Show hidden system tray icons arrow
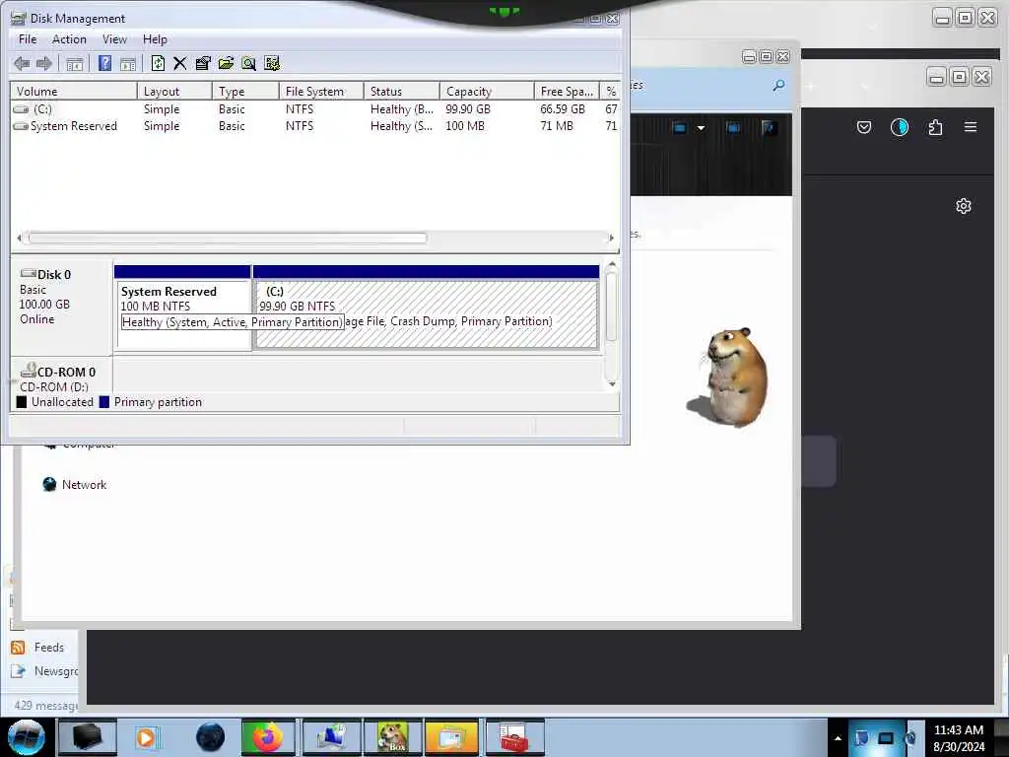1009x757 pixels. (x=838, y=737)
